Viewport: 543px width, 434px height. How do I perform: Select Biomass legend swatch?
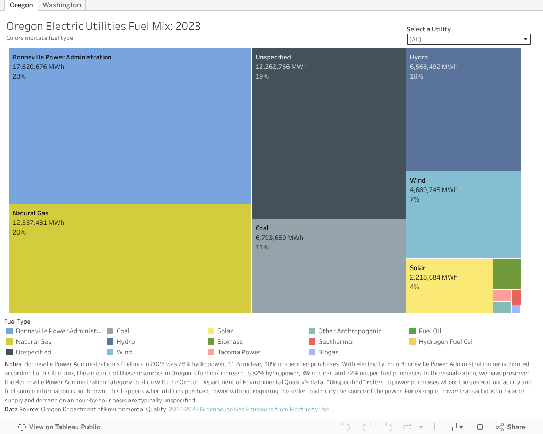tap(211, 342)
